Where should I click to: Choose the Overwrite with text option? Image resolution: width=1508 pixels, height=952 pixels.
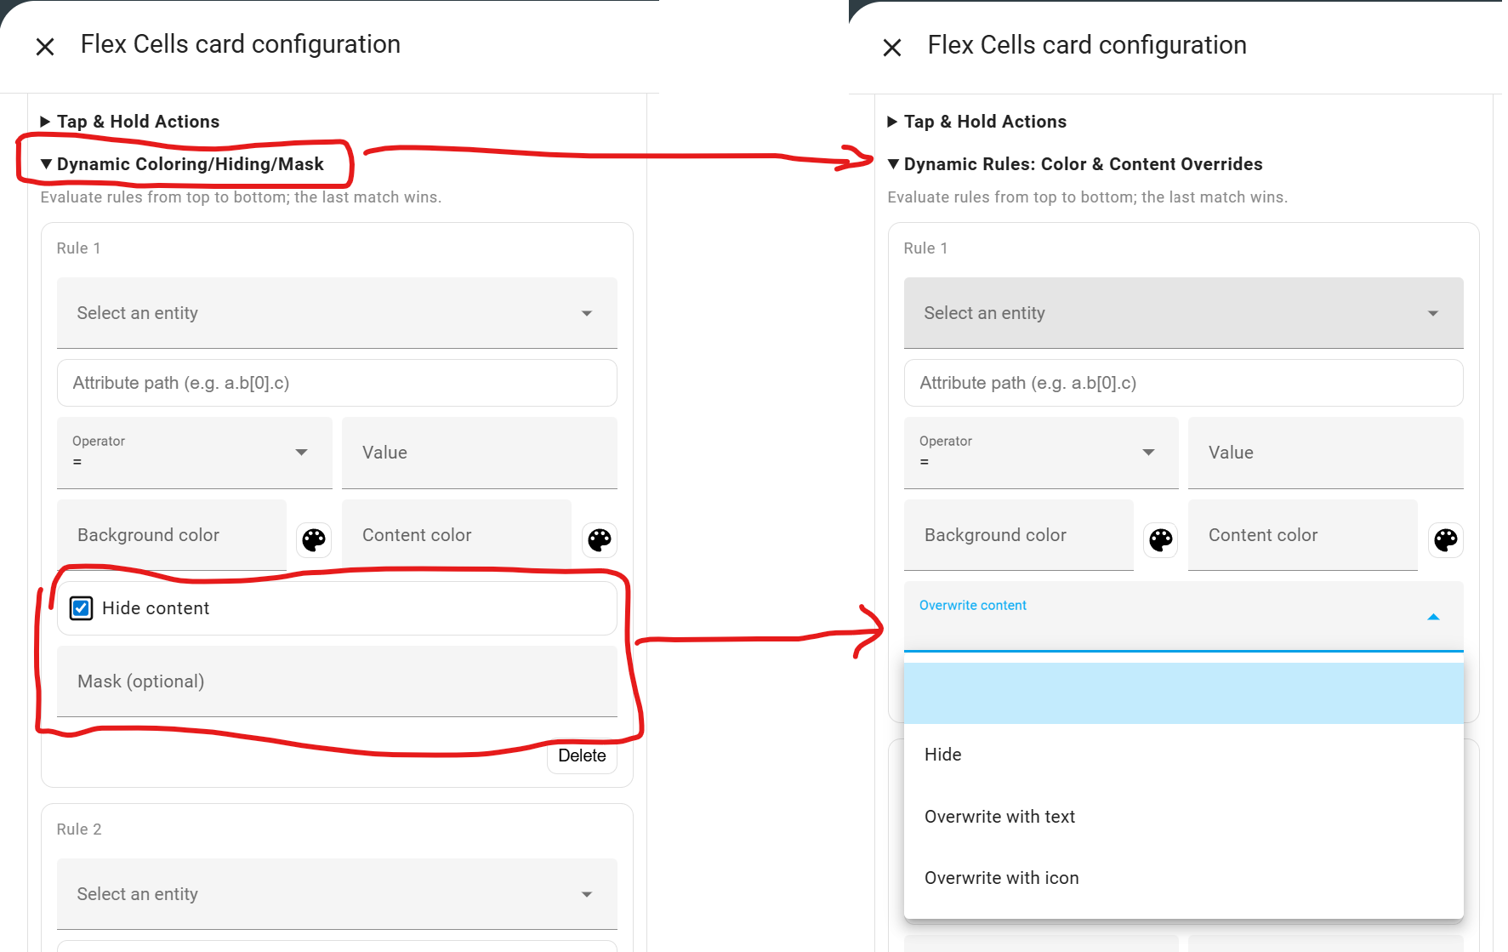(999, 817)
